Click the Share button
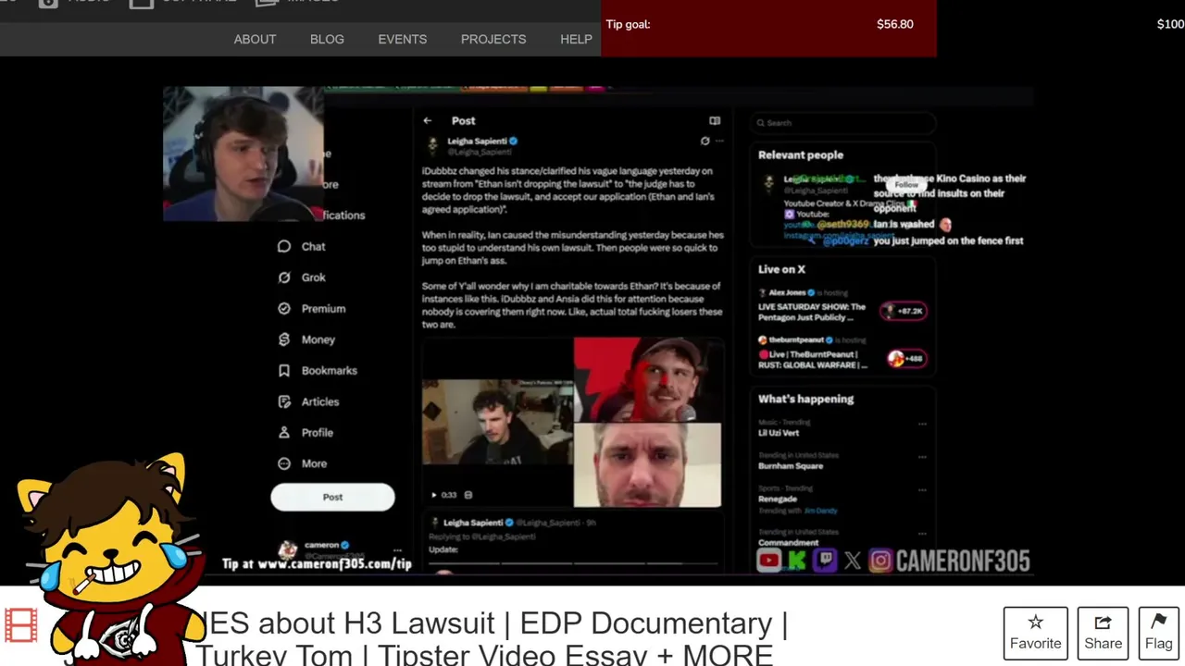Image resolution: width=1185 pixels, height=666 pixels. click(x=1103, y=633)
